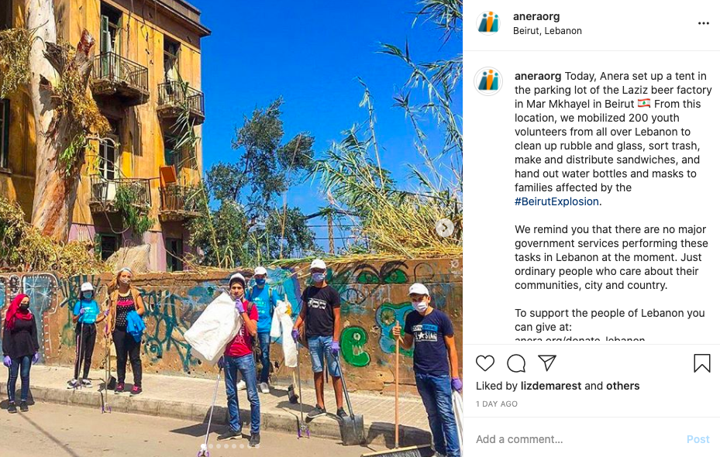Like the post with the heart icon
The height and width of the screenshot is (457, 720).
pos(485,363)
